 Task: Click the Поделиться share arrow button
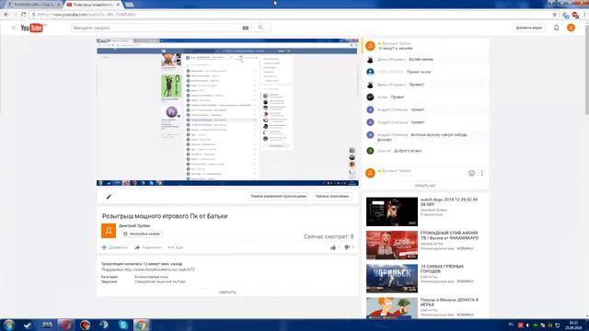point(148,247)
